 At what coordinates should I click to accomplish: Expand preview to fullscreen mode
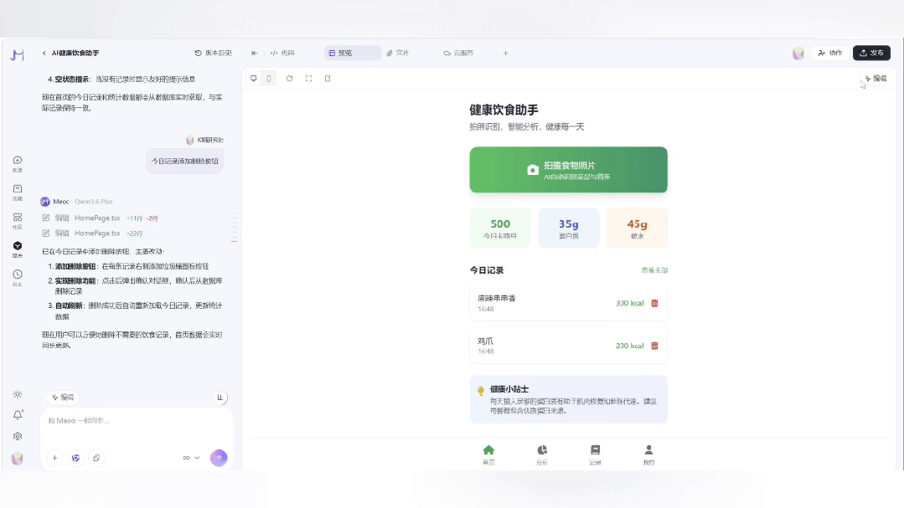(x=308, y=78)
